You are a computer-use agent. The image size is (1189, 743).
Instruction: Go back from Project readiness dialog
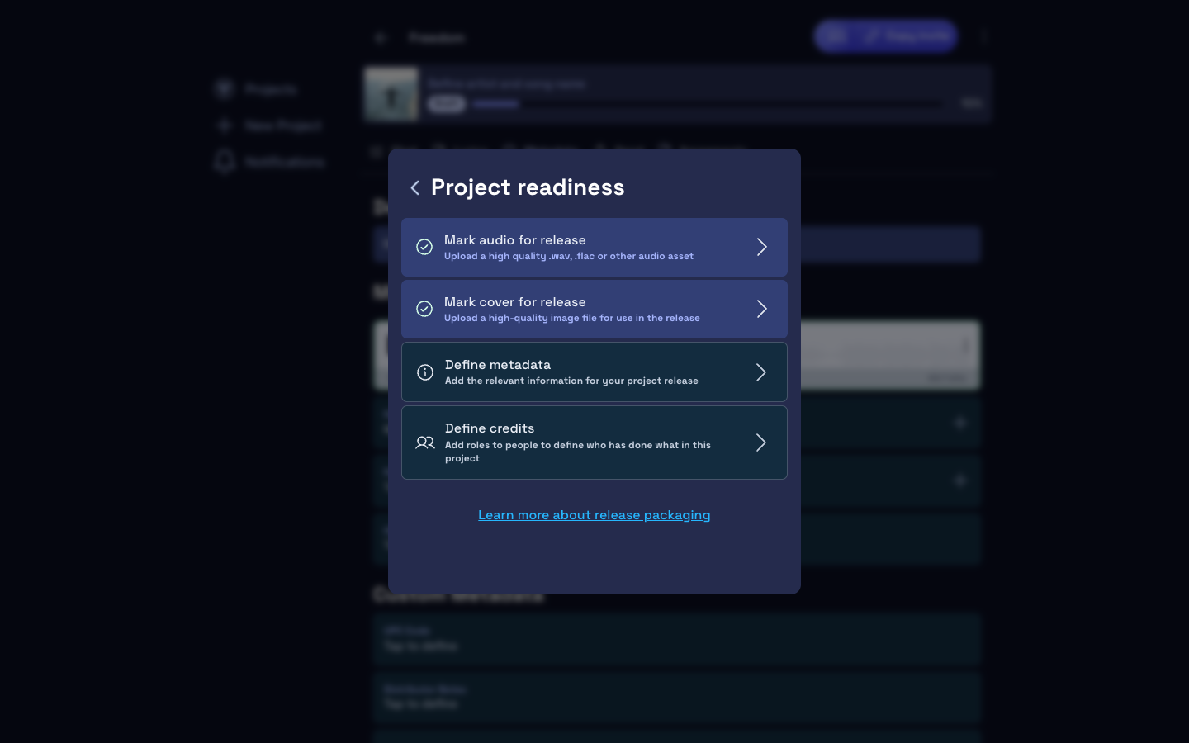click(415, 188)
